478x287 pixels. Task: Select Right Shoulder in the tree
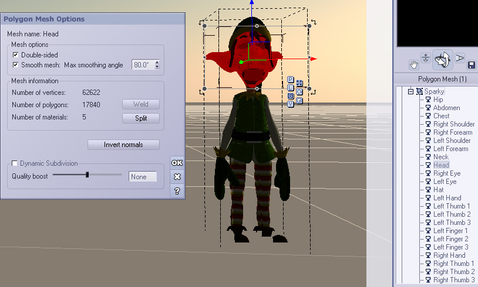(x=454, y=124)
